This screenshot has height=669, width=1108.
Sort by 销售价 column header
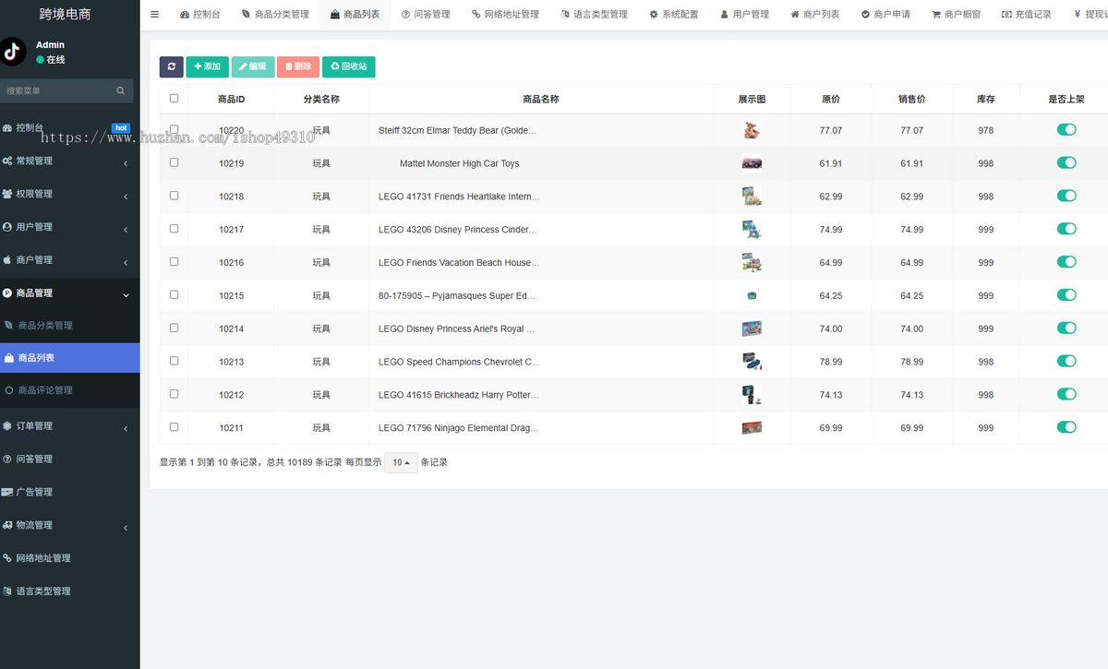(x=911, y=99)
